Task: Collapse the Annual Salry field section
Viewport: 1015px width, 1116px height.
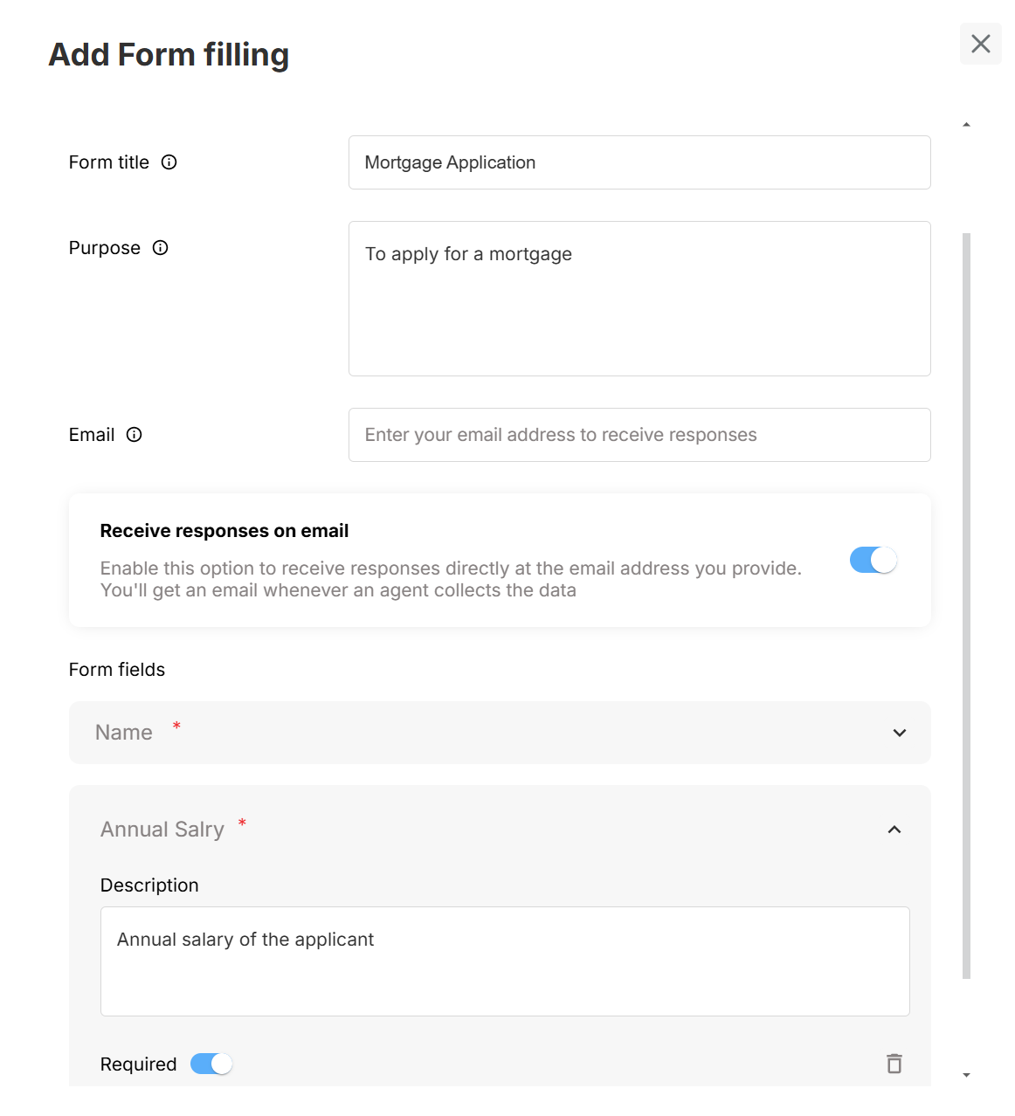Action: [x=894, y=830]
